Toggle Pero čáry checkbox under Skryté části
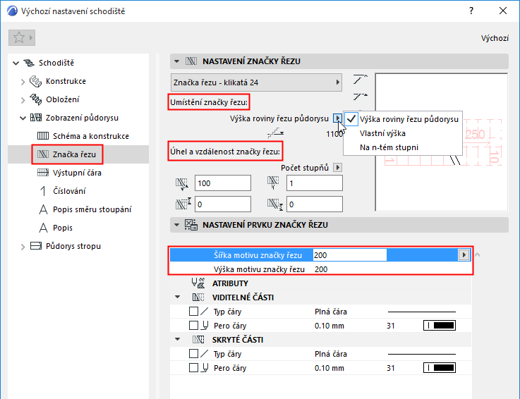This screenshot has height=399, width=520. coord(193,368)
